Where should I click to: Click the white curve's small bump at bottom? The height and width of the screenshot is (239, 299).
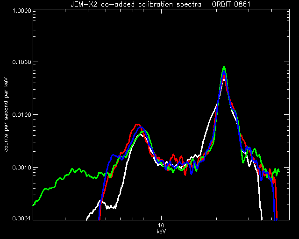(101, 202)
